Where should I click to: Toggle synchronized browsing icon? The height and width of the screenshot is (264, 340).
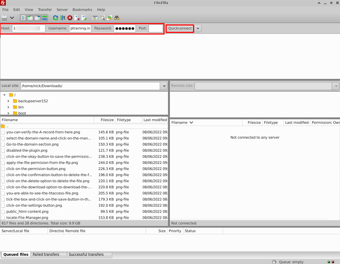(110, 18)
